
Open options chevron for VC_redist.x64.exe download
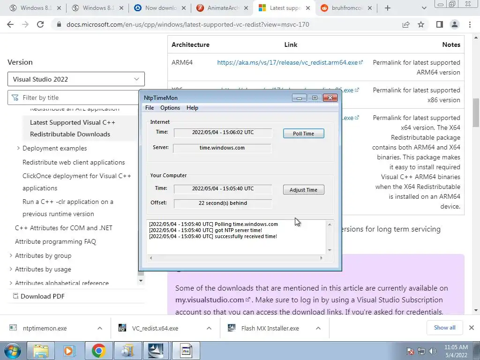tap(209, 328)
